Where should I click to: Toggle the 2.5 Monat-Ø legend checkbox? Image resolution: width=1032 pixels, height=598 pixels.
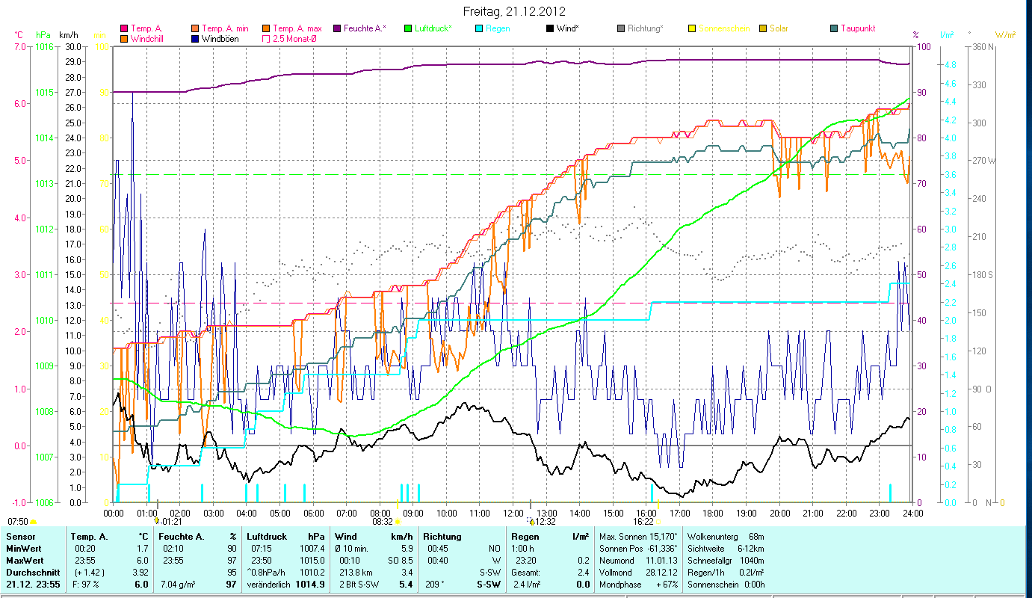point(266,38)
